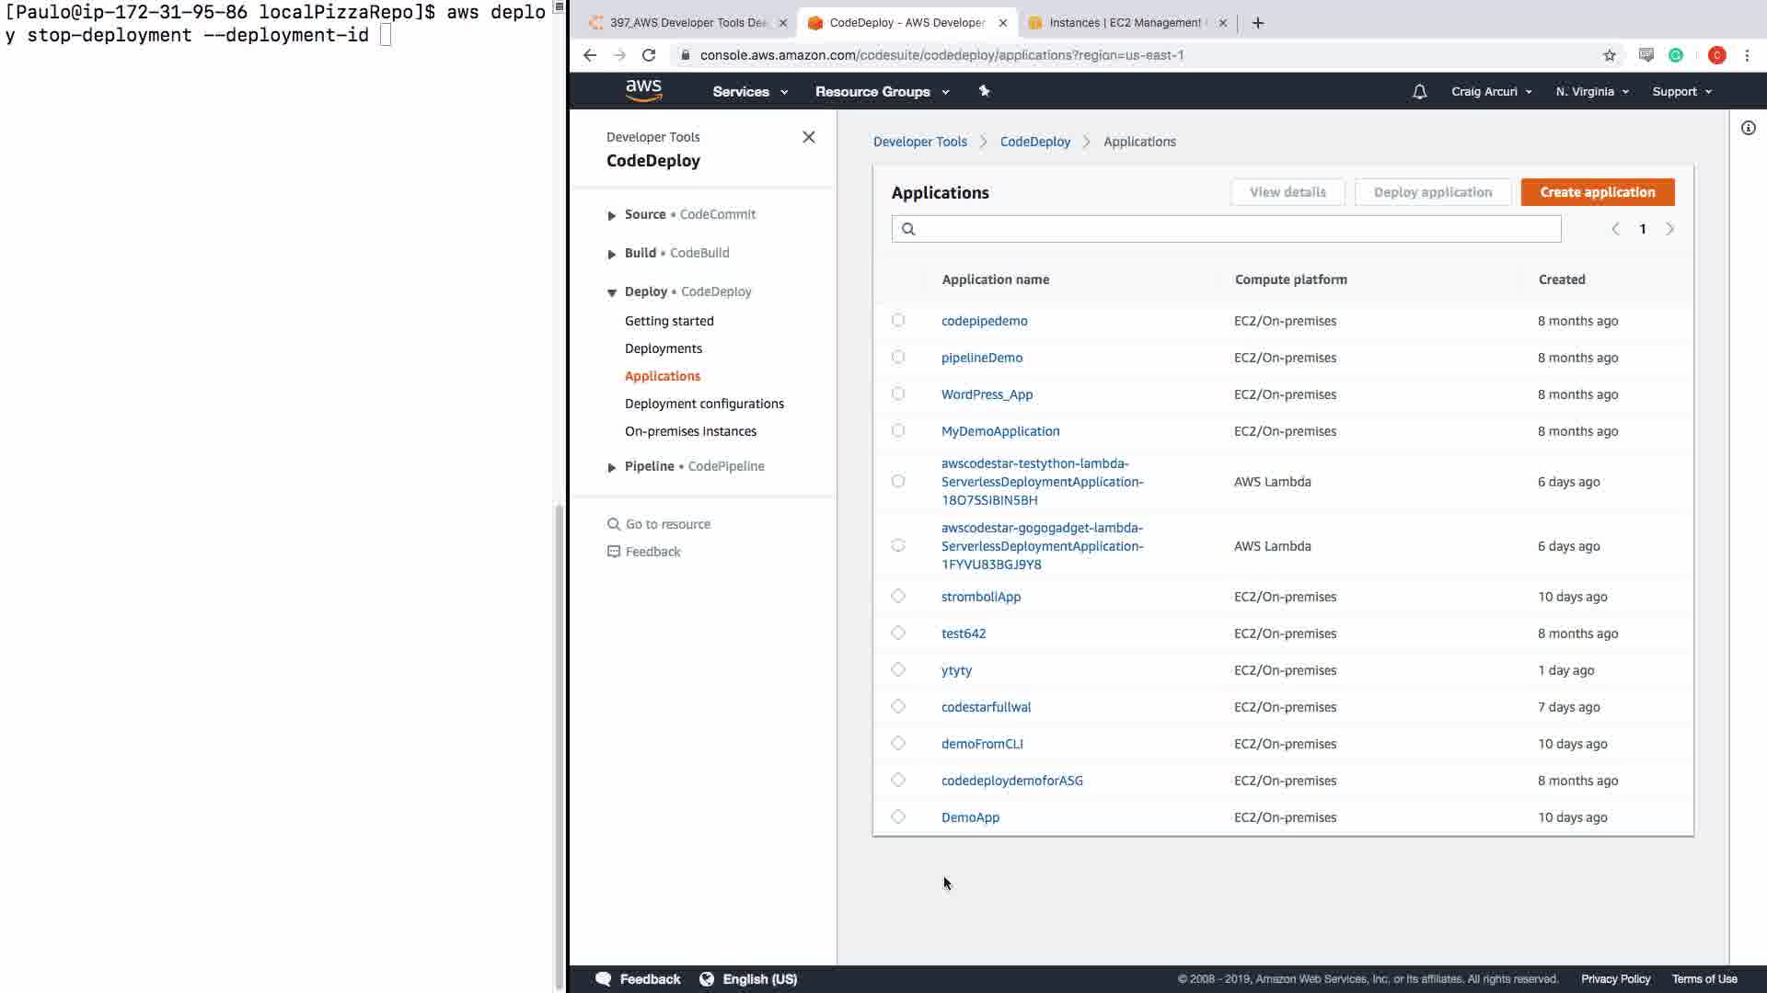Click the Create application button
This screenshot has height=993, width=1767.
pyautogui.click(x=1597, y=192)
